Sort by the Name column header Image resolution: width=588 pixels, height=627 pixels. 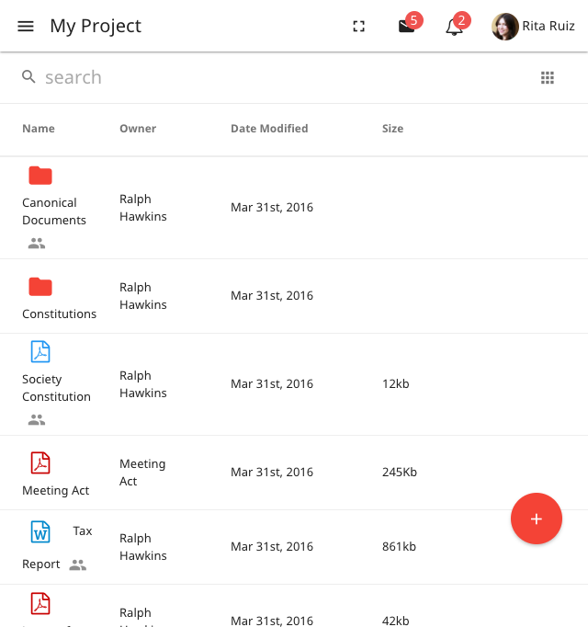39,129
